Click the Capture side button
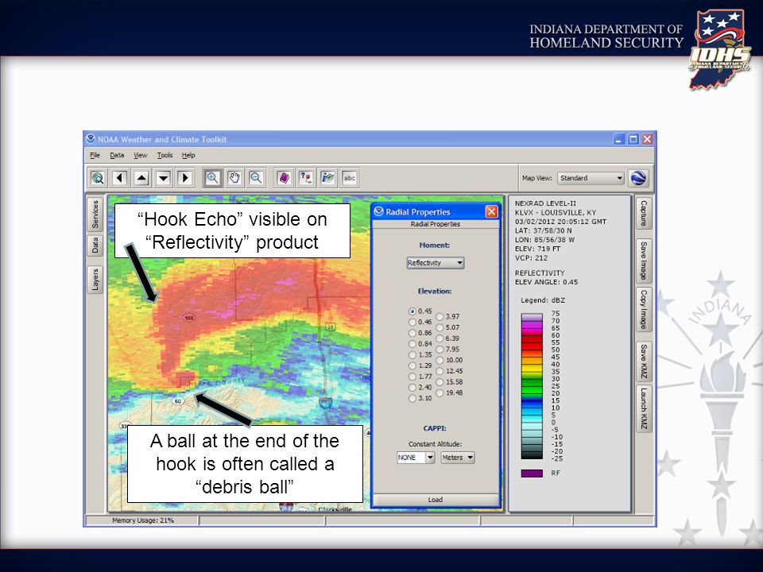Image resolution: width=763 pixels, height=572 pixels. pyautogui.click(x=643, y=213)
